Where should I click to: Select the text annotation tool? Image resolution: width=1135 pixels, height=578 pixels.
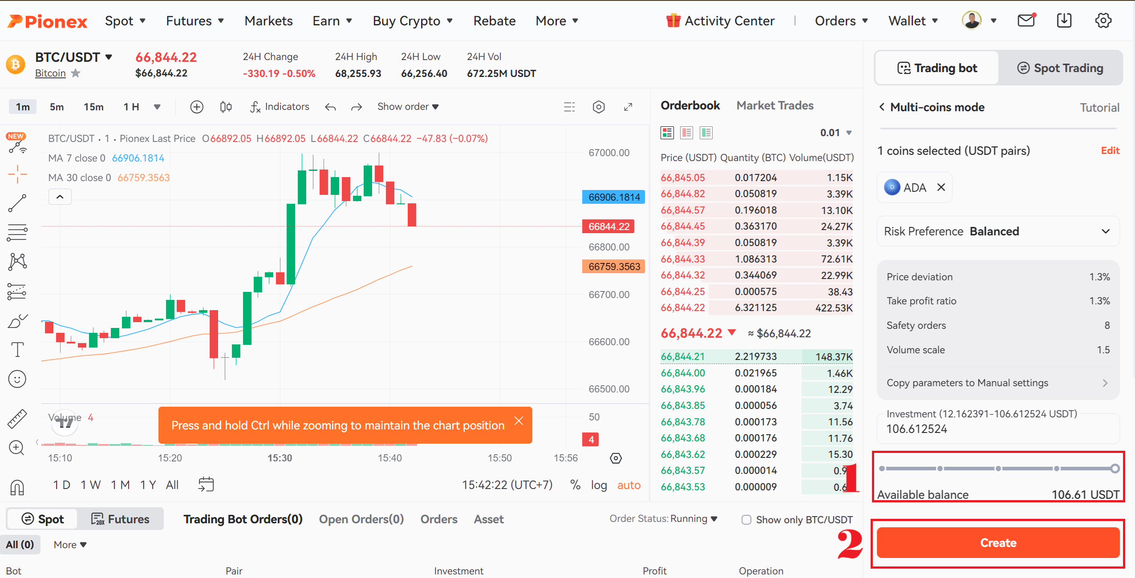[x=17, y=350]
